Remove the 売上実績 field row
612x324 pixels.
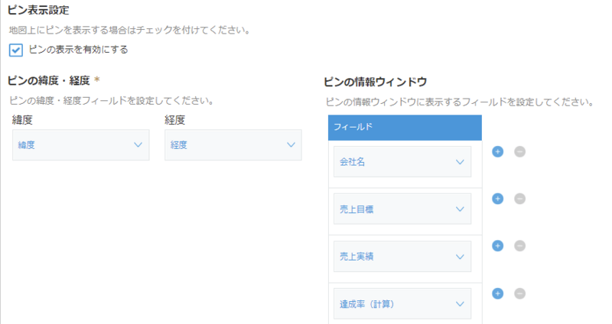pos(519,246)
